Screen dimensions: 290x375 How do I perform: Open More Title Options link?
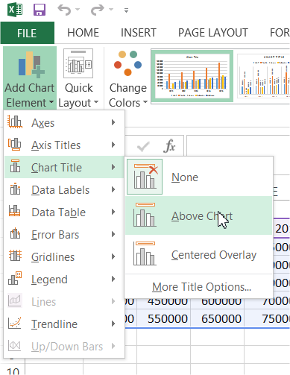201,287
